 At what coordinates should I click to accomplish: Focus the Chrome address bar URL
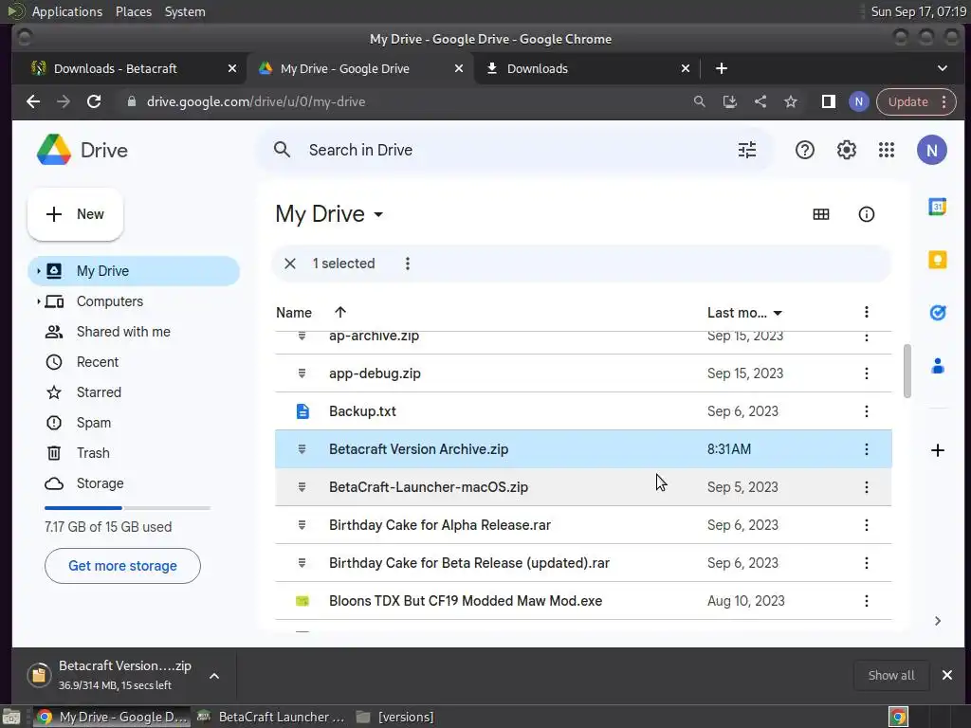point(256,101)
